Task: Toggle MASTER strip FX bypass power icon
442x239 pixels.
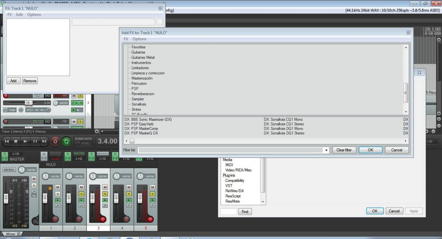Action: pyautogui.click(x=5, y=154)
